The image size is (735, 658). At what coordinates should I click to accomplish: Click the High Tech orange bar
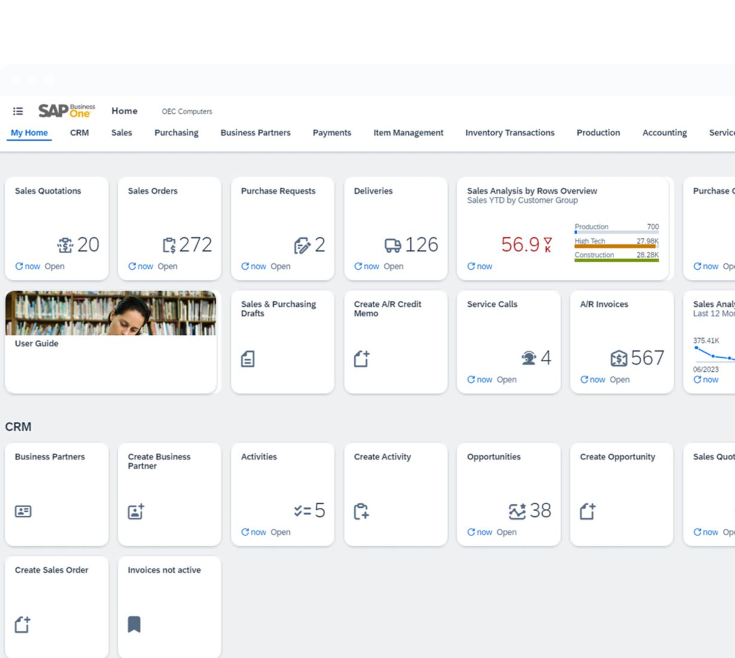pos(615,246)
